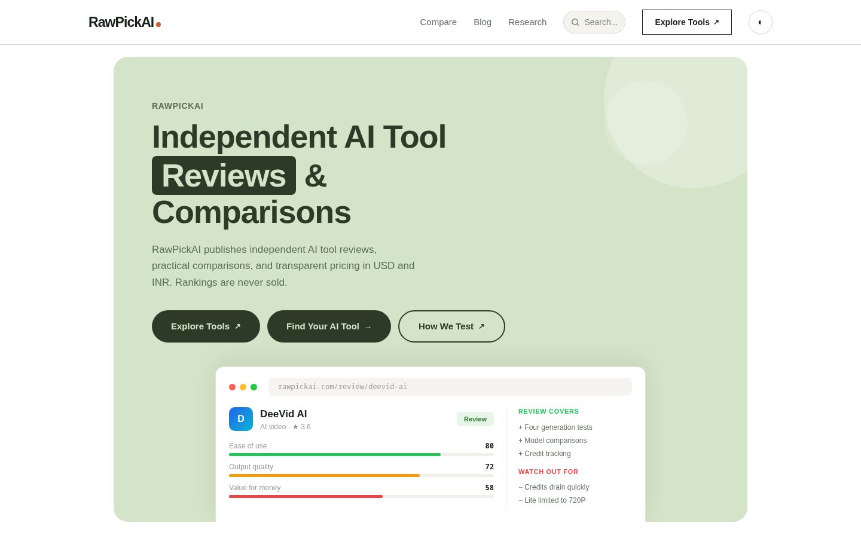The image size is (861, 538).
Task: Click the highlighted 'Reviews' word in headline
Action: [224, 176]
